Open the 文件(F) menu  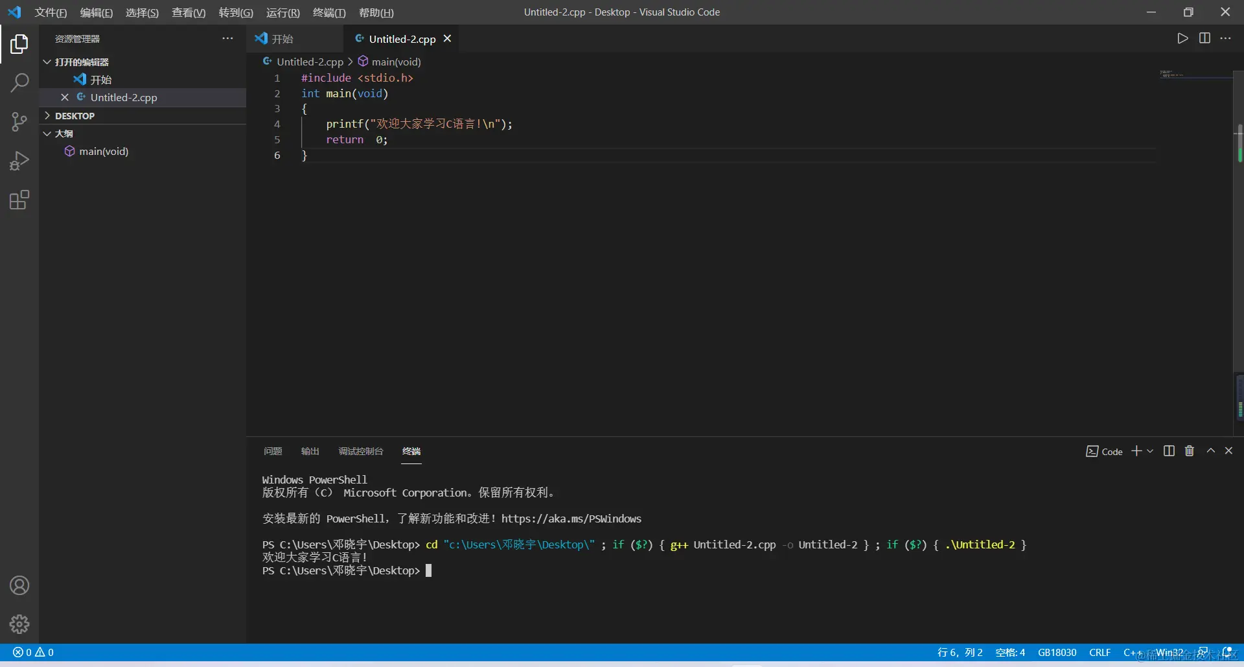[x=51, y=13]
